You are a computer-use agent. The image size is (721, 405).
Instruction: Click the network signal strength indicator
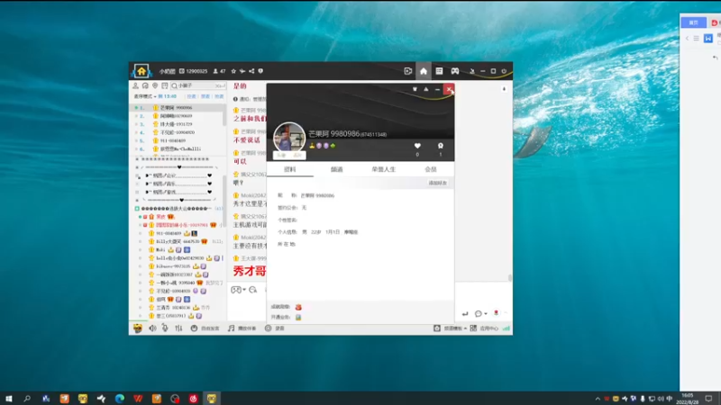[507, 328]
